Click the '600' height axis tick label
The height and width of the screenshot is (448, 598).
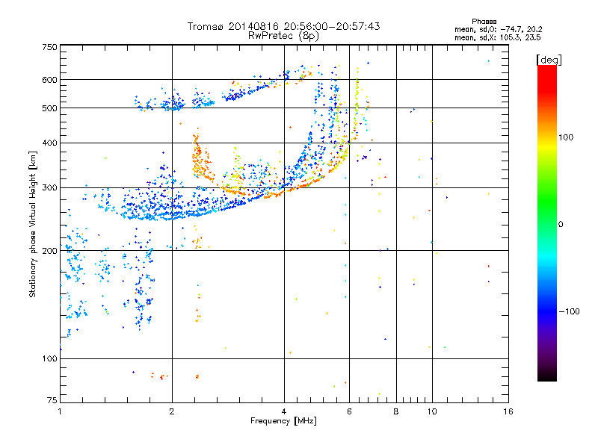point(49,80)
